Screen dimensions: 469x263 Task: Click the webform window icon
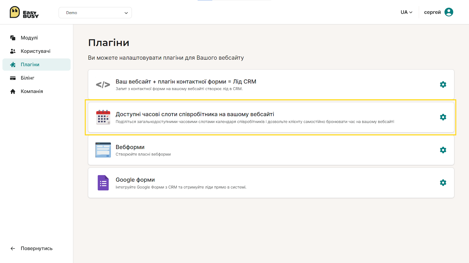point(103,150)
